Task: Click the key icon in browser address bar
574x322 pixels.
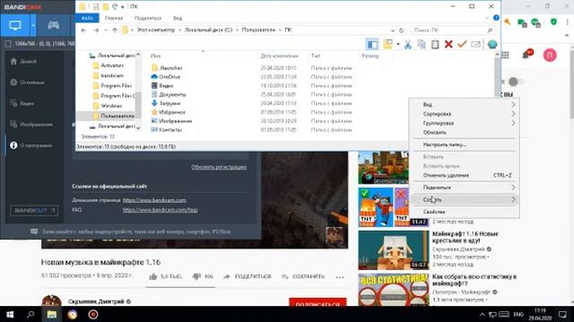Action: point(508,22)
